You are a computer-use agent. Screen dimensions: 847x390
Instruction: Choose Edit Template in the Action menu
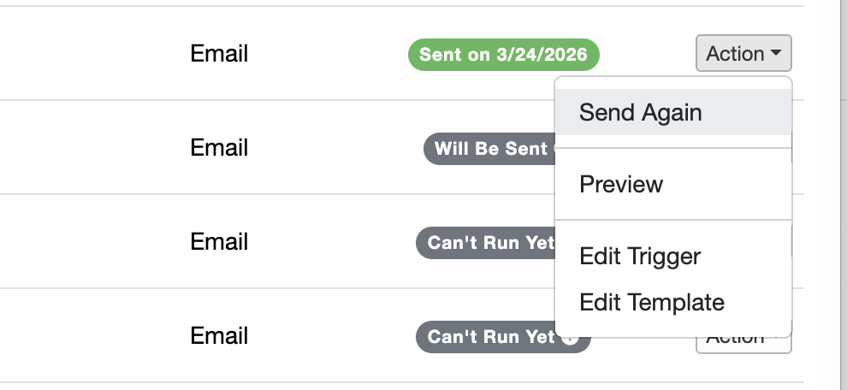tap(651, 302)
